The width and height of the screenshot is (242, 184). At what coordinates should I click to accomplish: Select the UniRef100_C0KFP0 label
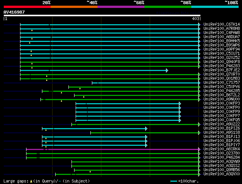pyautogui.click(x=222, y=108)
